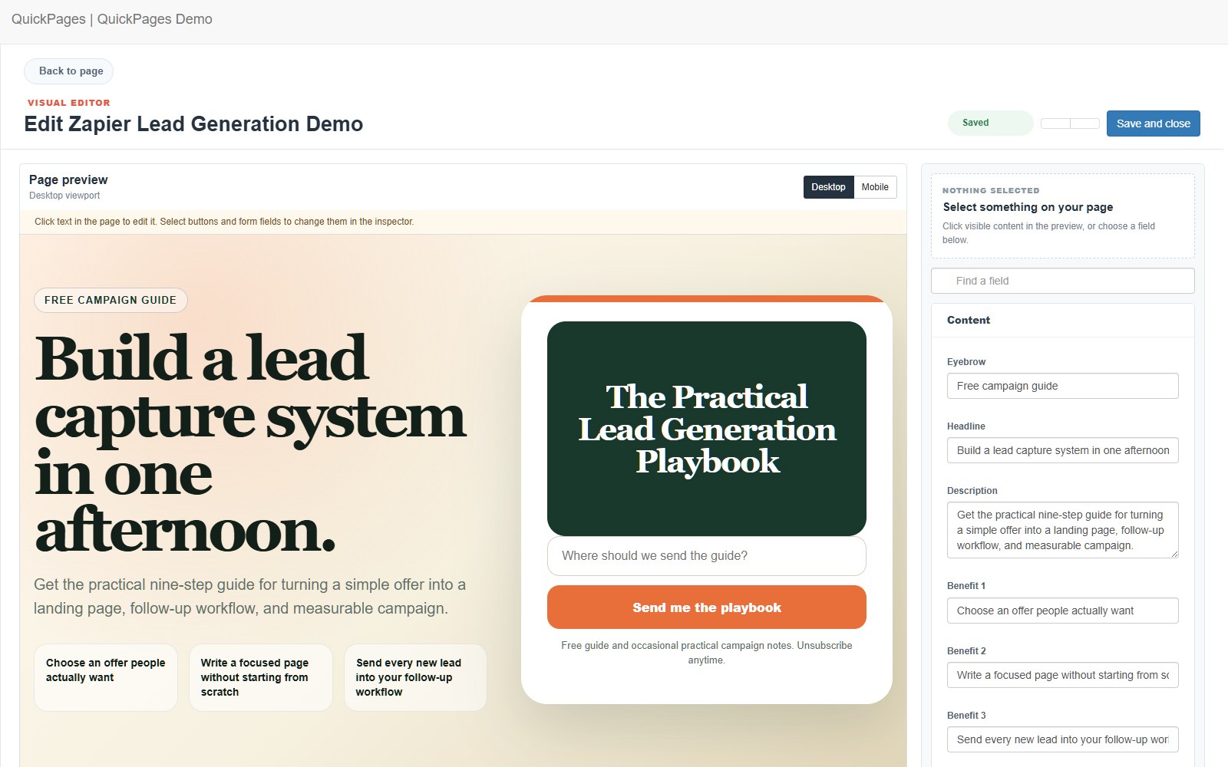Click the Saved status badge

pos(990,123)
